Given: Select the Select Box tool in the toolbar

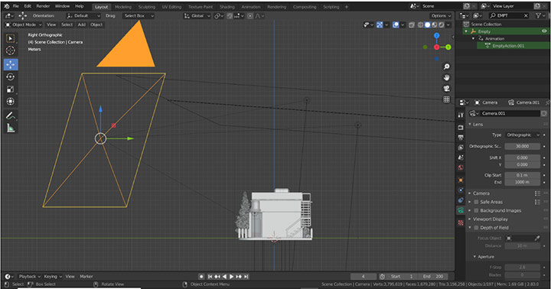Looking at the screenshot, I should coord(11,38).
